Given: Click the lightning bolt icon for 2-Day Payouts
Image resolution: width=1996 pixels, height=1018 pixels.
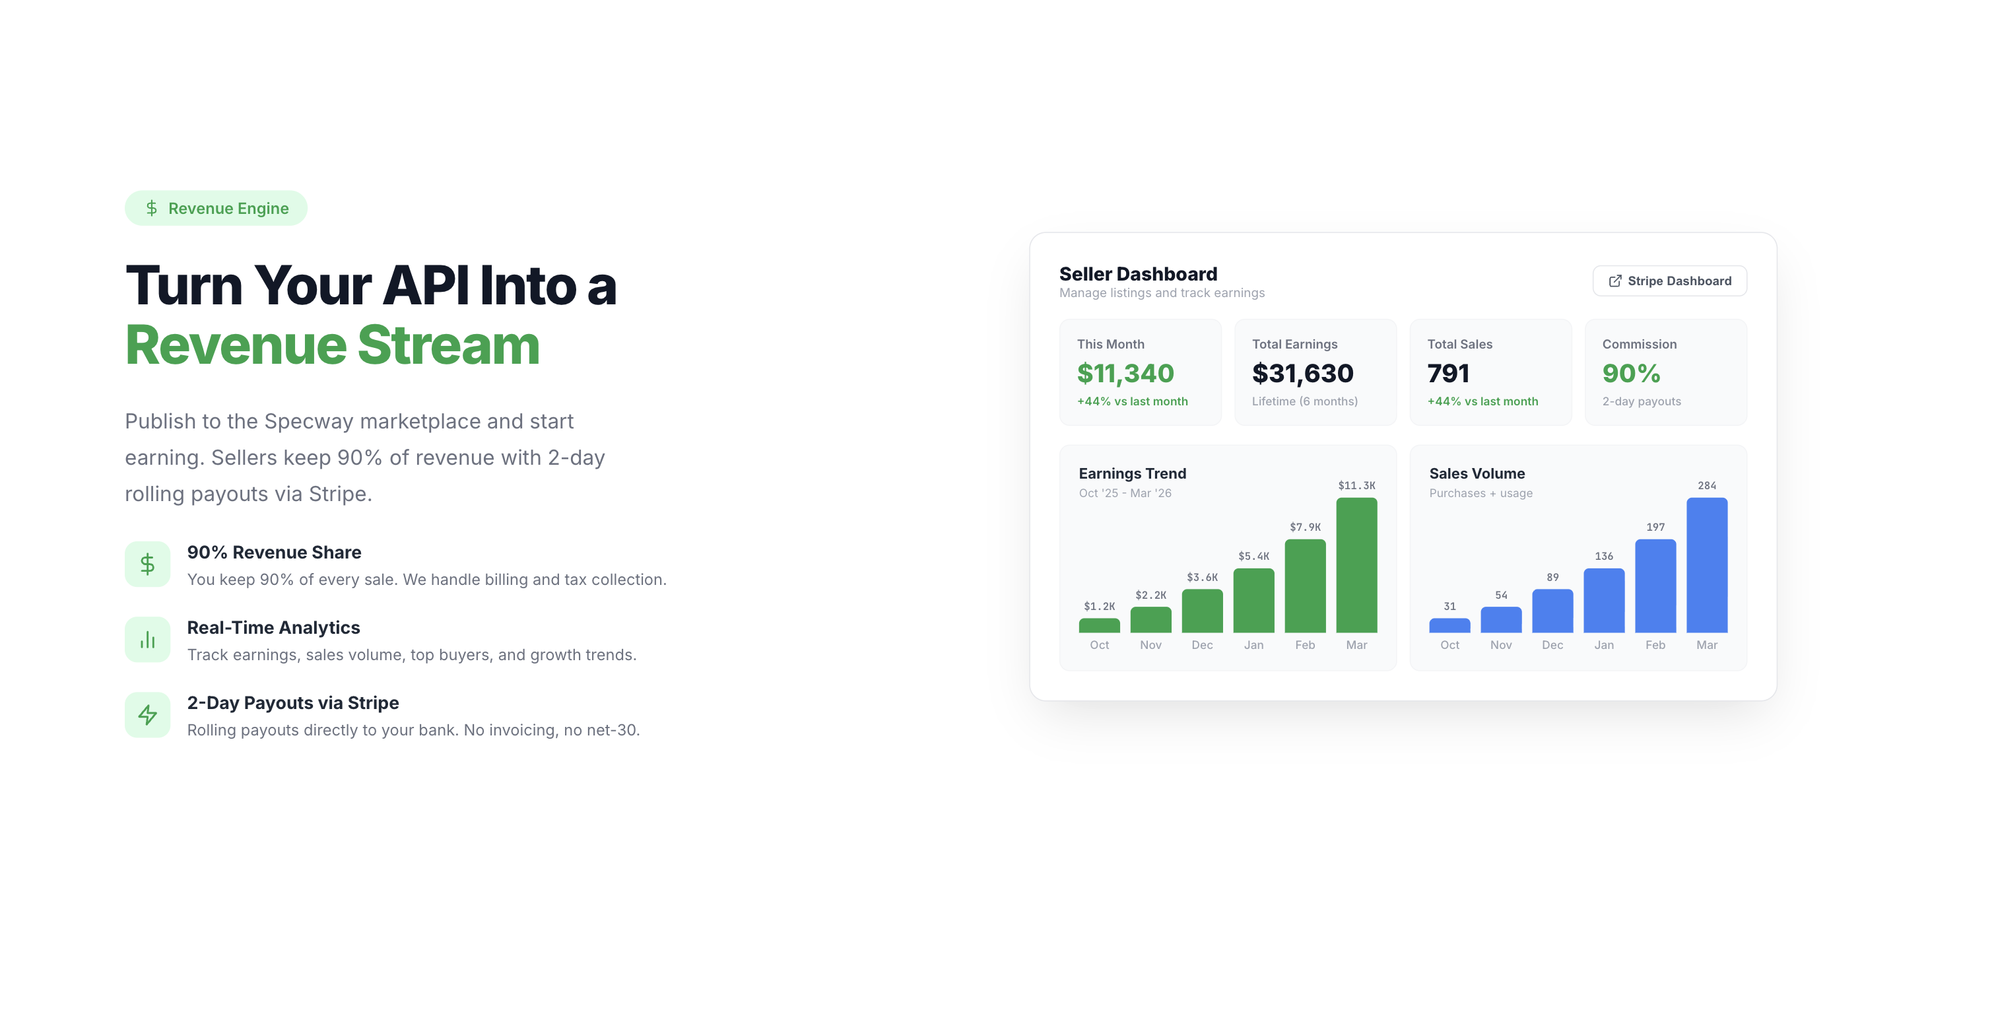Looking at the screenshot, I should pos(147,714).
